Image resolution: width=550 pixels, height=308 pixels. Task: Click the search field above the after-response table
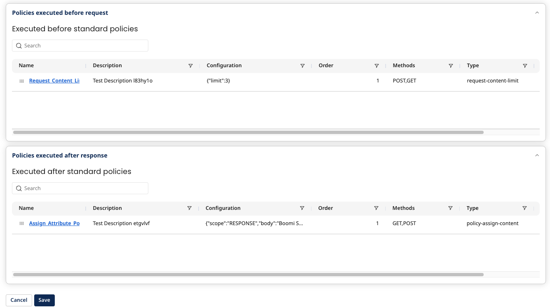point(80,188)
